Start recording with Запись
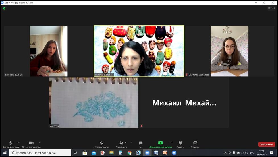The image size is (278, 157). (x=180, y=144)
